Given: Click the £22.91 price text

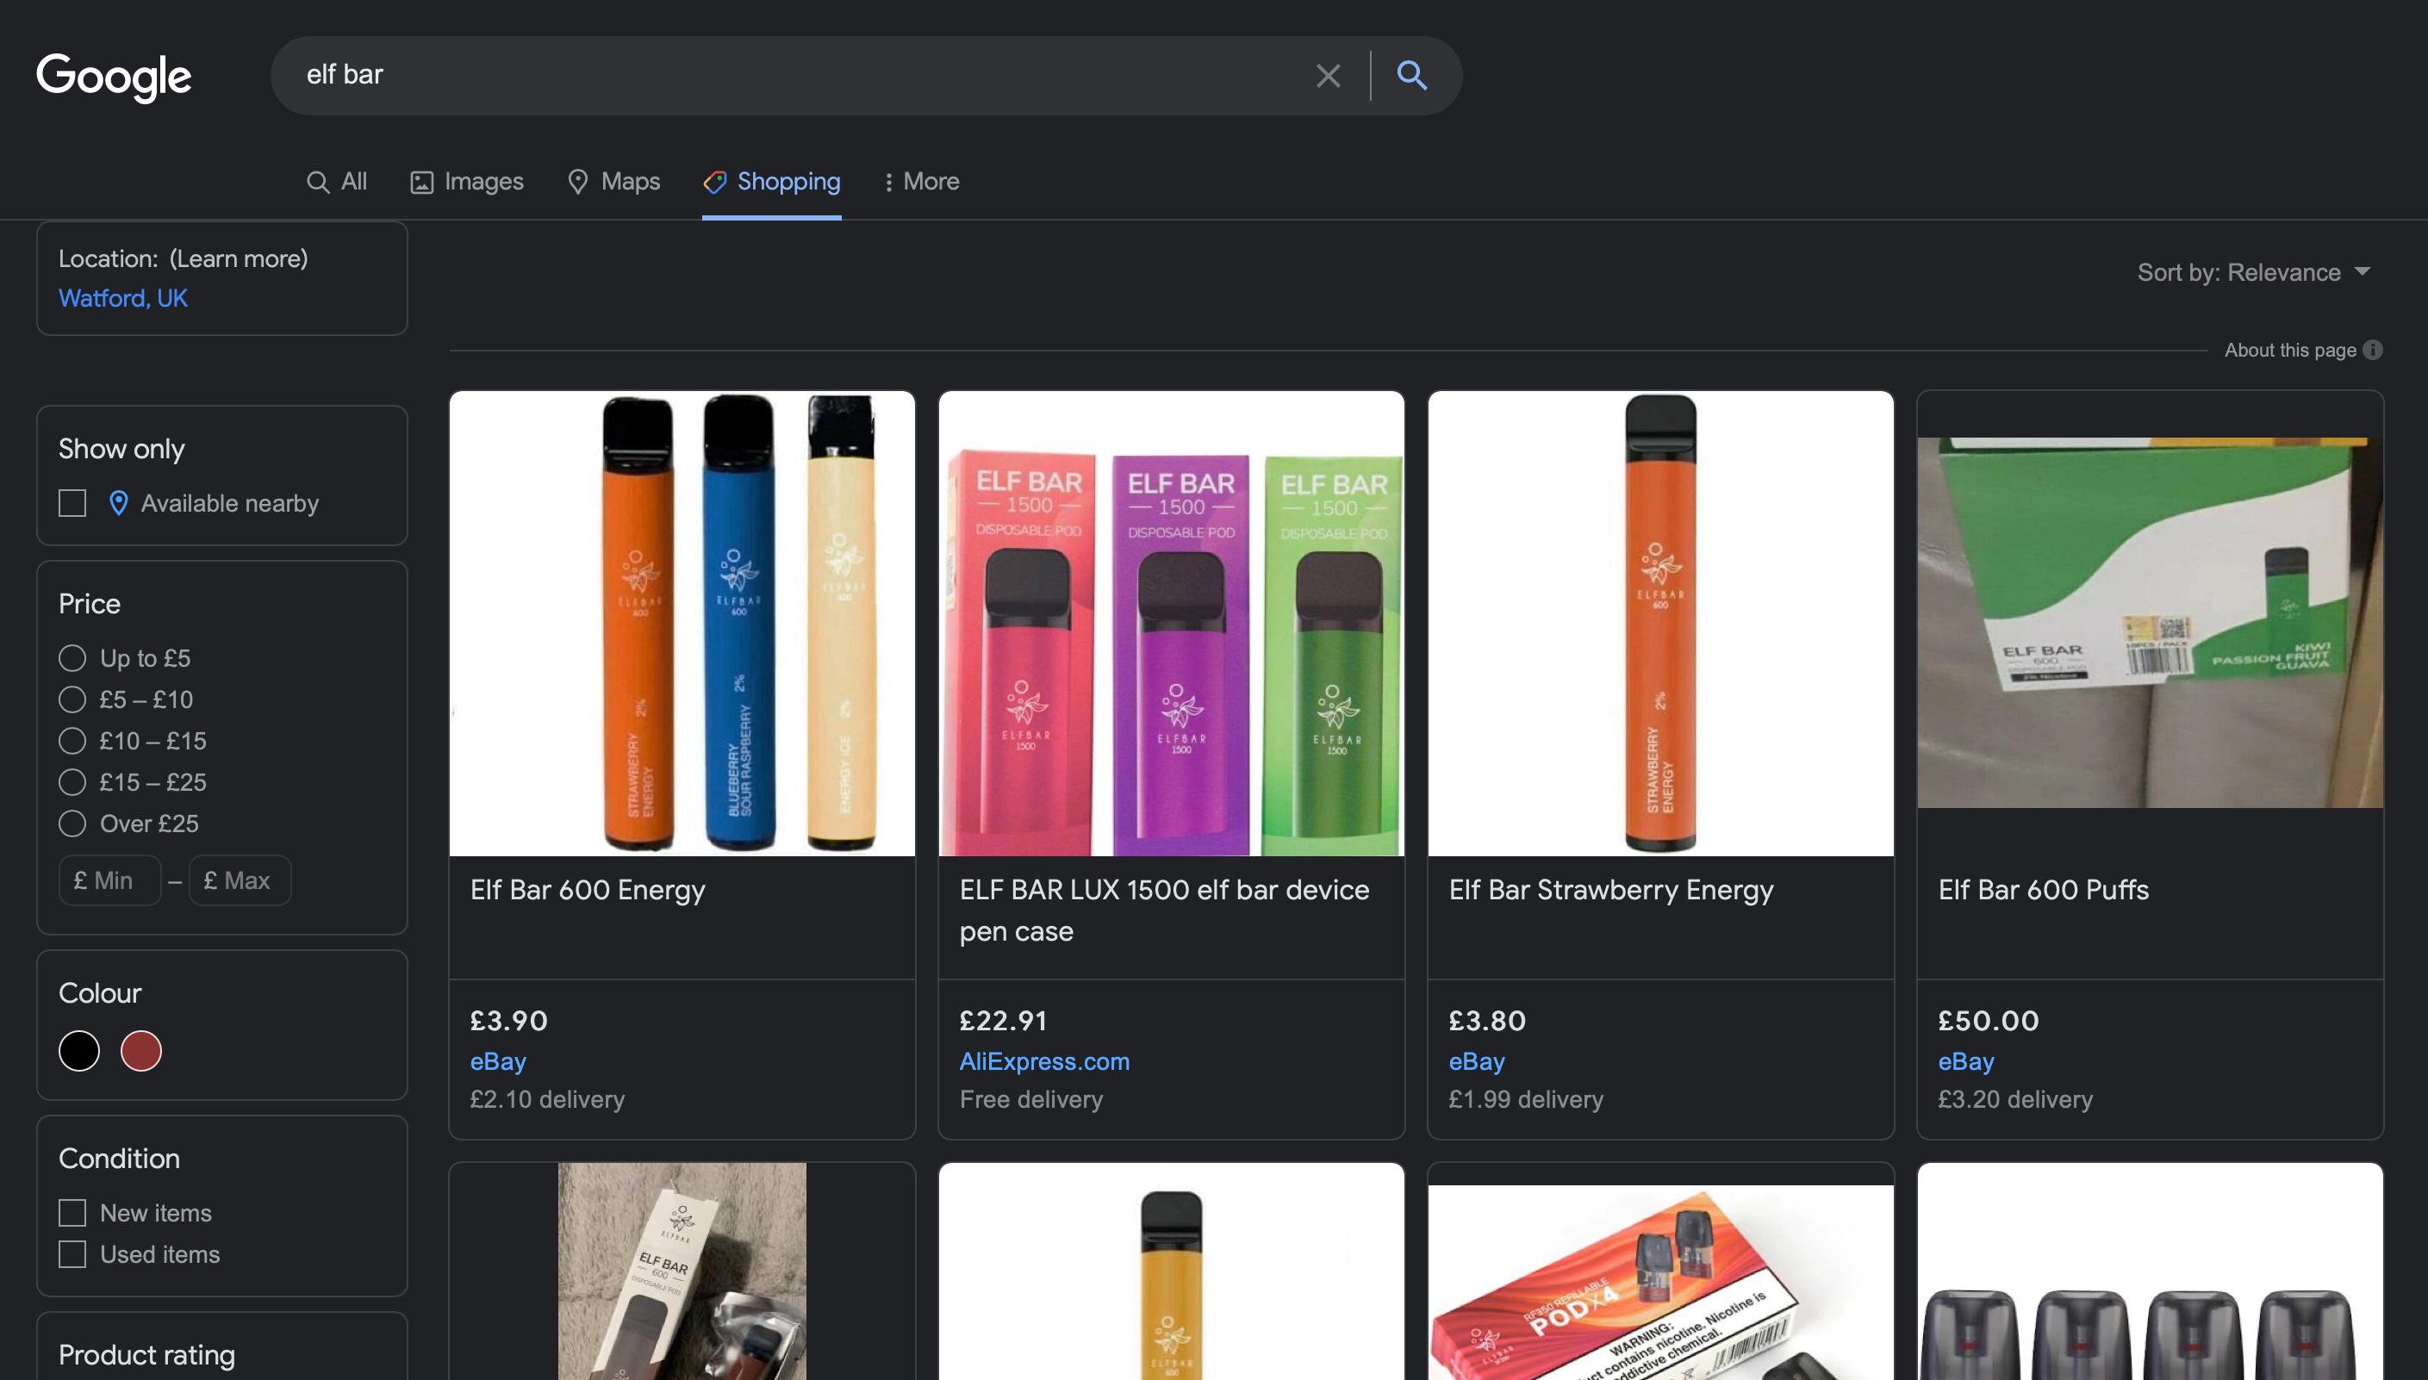Looking at the screenshot, I should point(1003,1021).
